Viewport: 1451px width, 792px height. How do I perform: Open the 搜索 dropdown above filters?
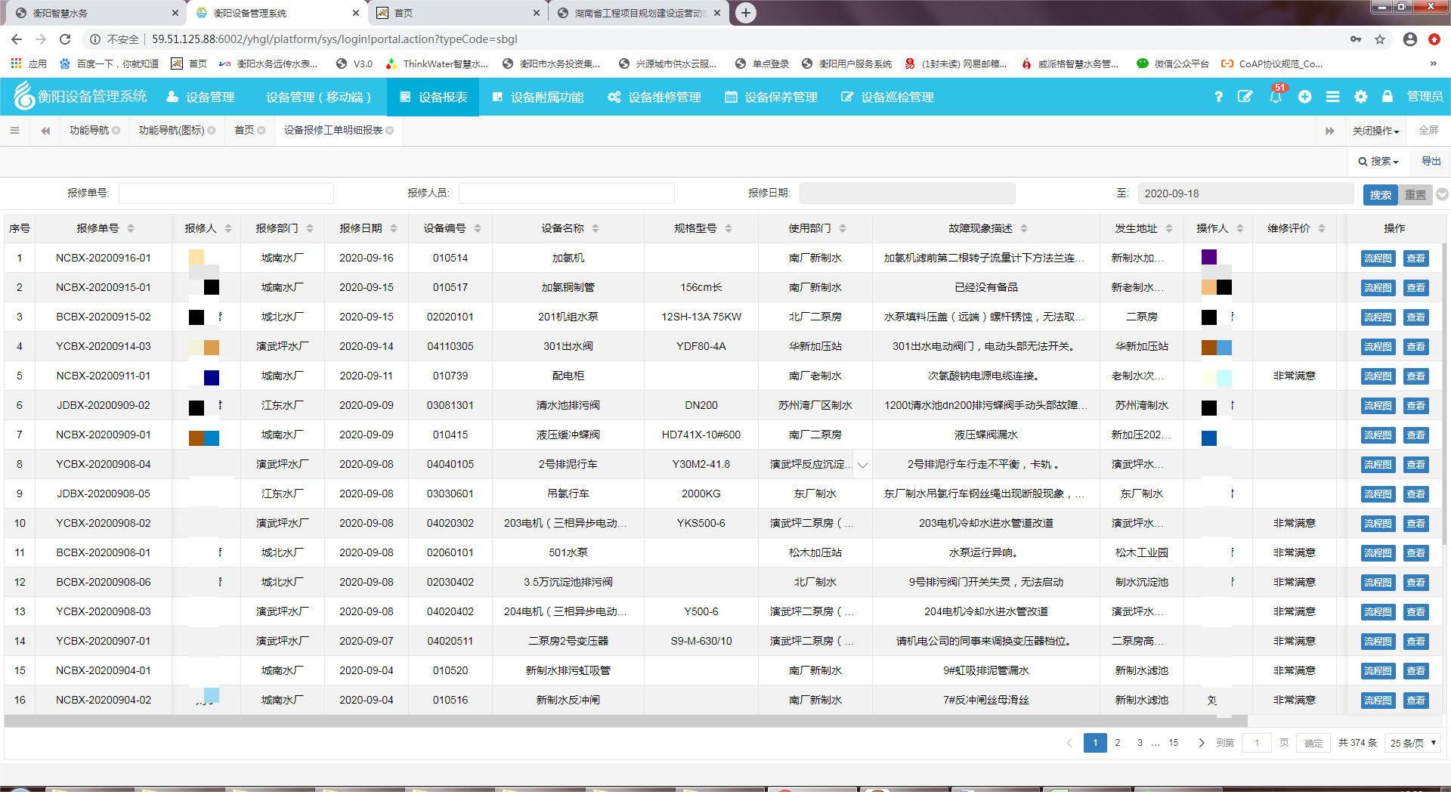coord(1378,161)
